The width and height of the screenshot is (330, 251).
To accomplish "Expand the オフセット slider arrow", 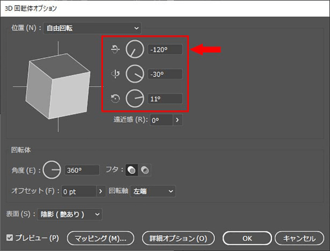I will (101, 191).
